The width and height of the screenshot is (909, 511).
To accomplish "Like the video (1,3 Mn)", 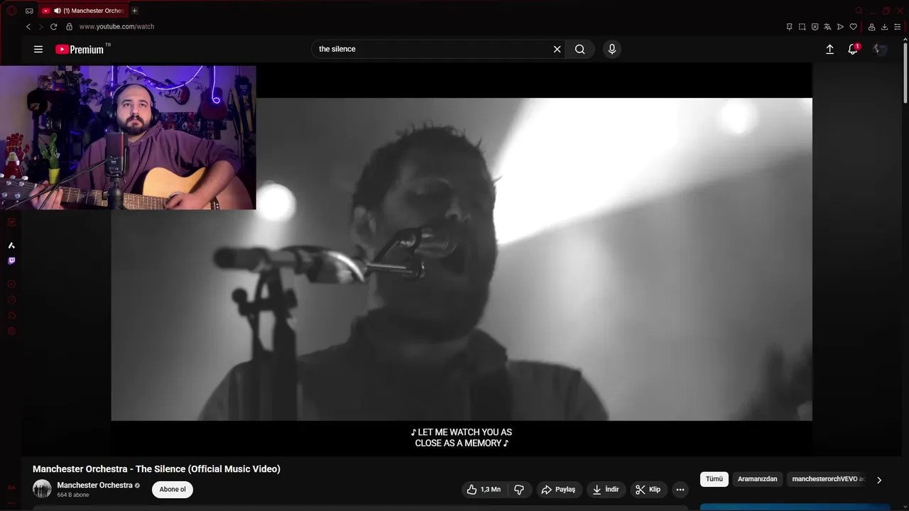I will click(484, 490).
